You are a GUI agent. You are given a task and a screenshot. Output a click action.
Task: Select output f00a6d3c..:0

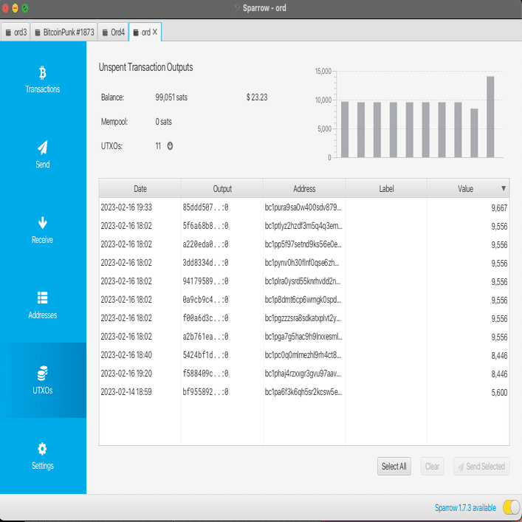click(x=205, y=318)
